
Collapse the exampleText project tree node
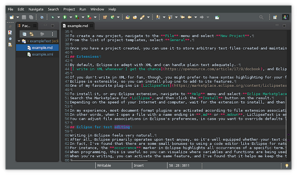(x=19, y=41)
